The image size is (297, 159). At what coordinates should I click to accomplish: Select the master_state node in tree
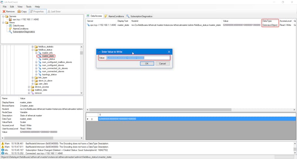click(x=48, y=56)
